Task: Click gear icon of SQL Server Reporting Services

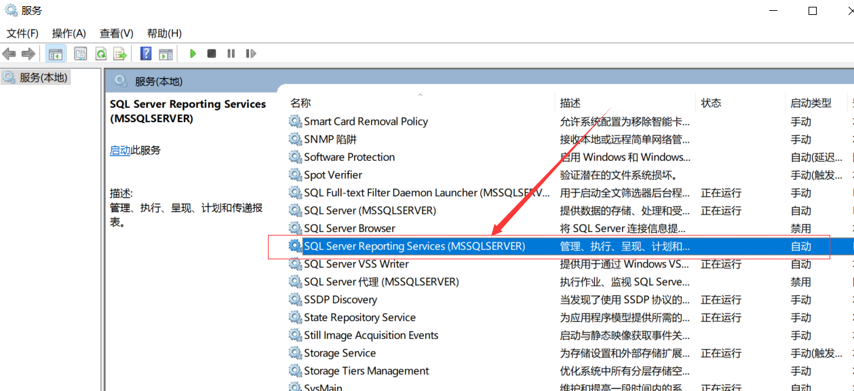Action: coord(295,246)
